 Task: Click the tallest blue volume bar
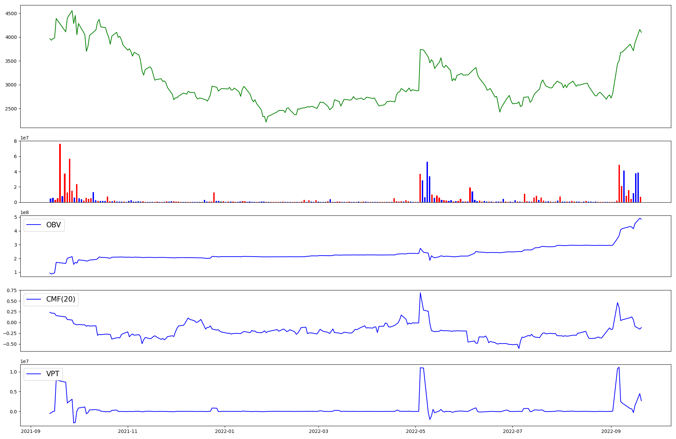pyautogui.click(x=427, y=182)
